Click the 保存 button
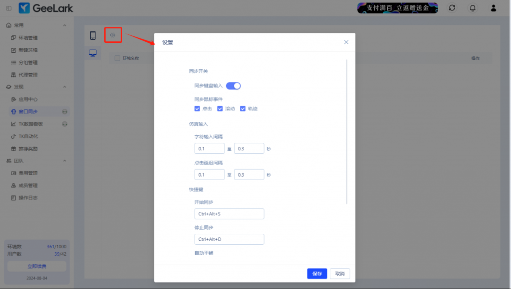 [317, 274]
